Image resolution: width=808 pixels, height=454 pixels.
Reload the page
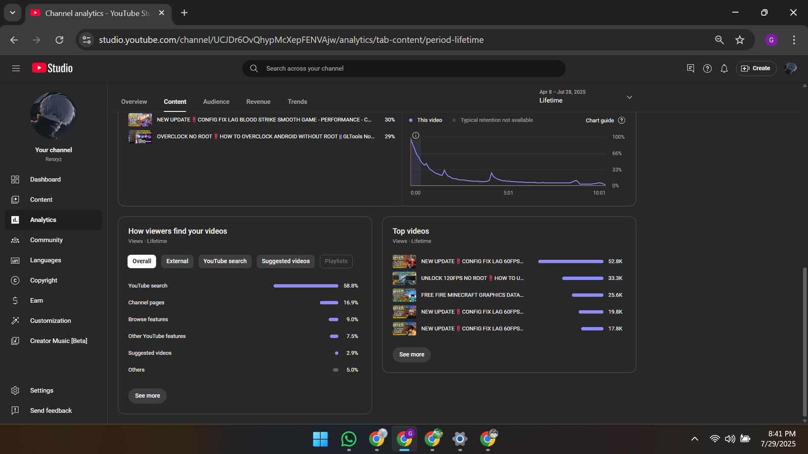pos(59,40)
